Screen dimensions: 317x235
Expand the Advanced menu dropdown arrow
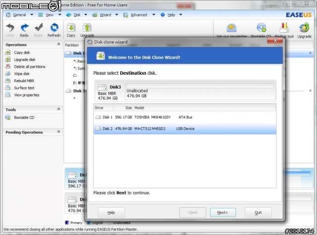click(154, 15)
